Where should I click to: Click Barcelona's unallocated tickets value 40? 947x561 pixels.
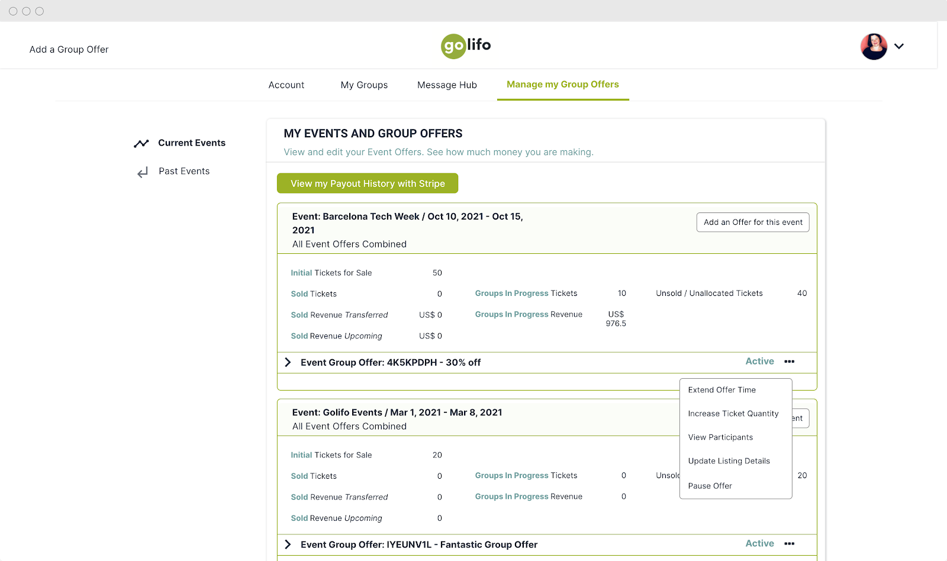click(x=802, y=294)
